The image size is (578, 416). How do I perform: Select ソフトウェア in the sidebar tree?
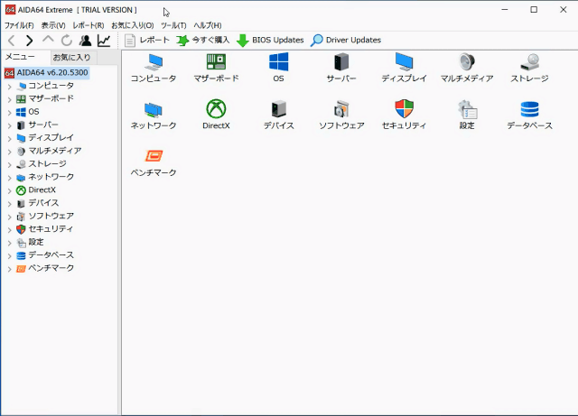[x=51, y=216]
